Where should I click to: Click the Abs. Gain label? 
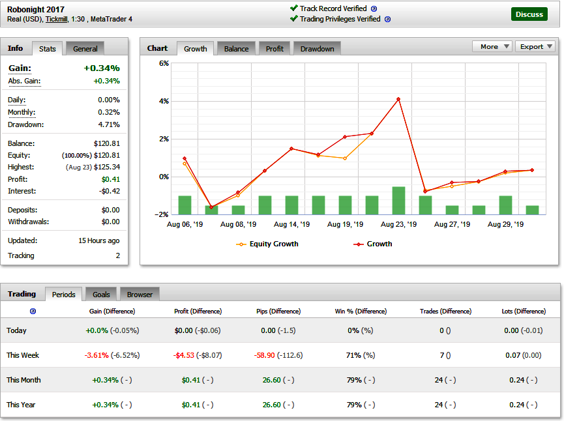(25, 81)
